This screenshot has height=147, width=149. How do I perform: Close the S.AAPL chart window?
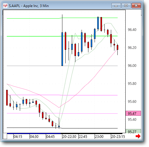(136, 6)
